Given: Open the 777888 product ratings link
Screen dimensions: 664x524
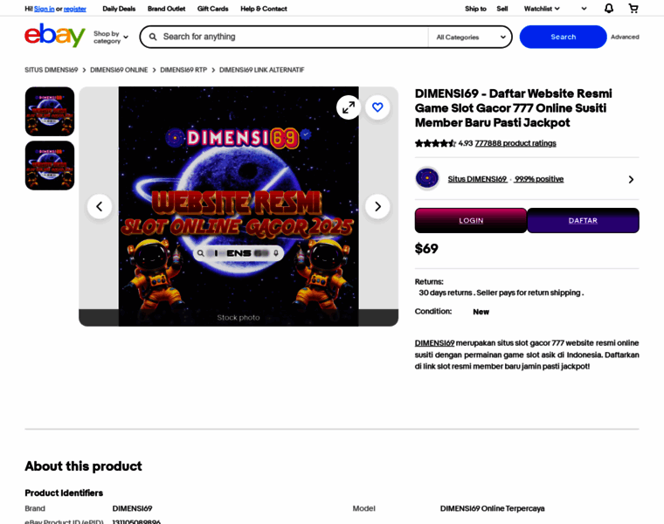Looking at the screenshot, I should click(515, 143).
